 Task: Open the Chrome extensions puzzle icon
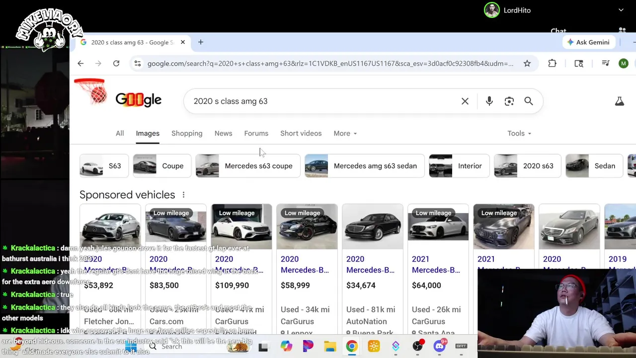[x=552, y=64]
